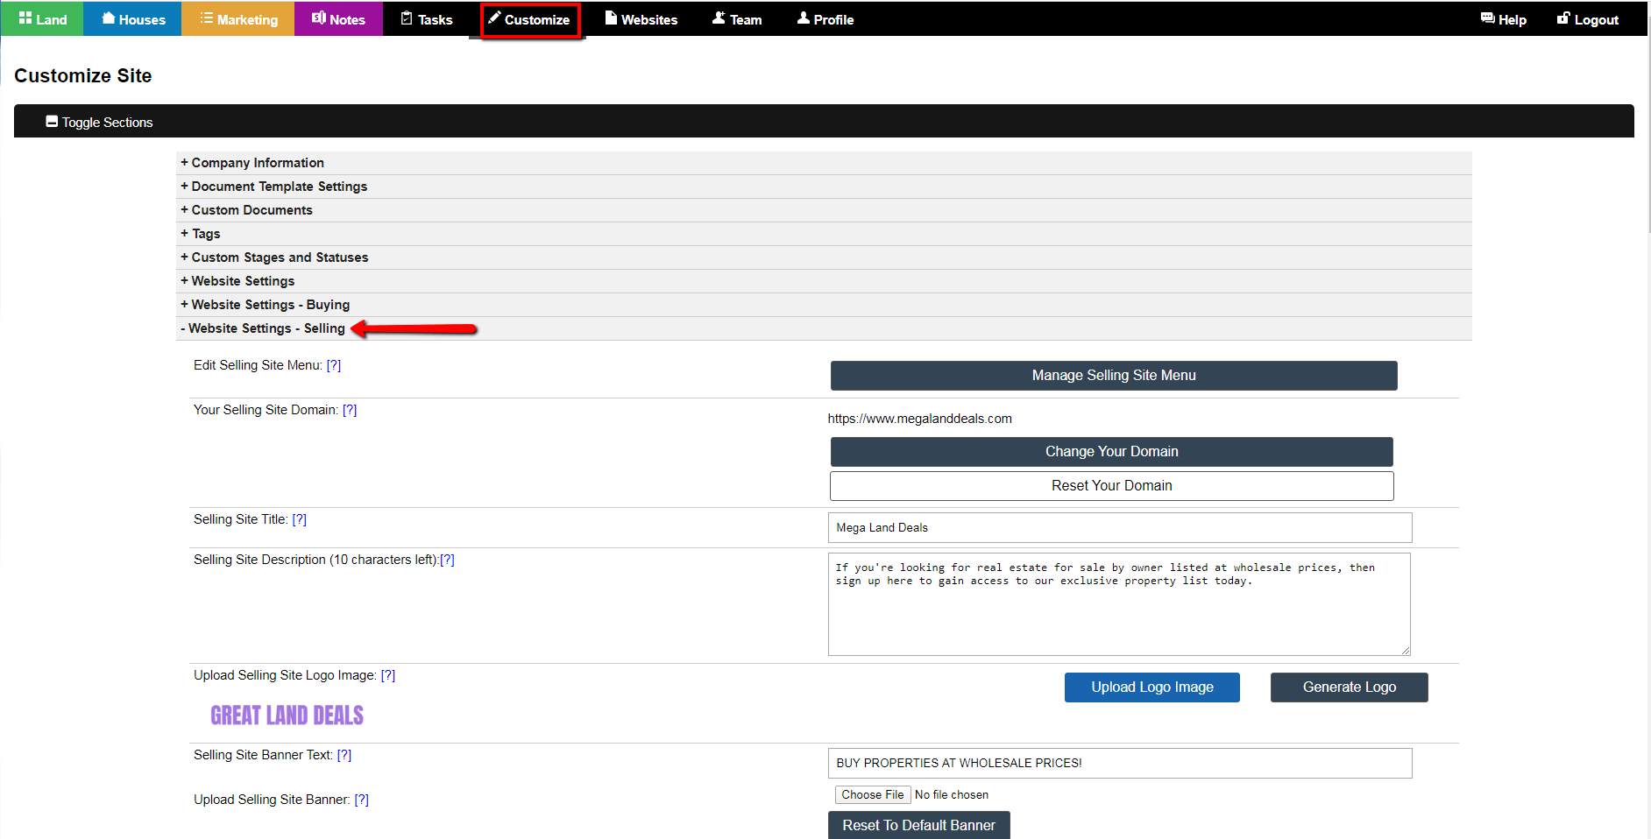The width and height of the screenshot is (1651, 839).
Task: Expand the Tags section
Action: click(x=824, y=234)
